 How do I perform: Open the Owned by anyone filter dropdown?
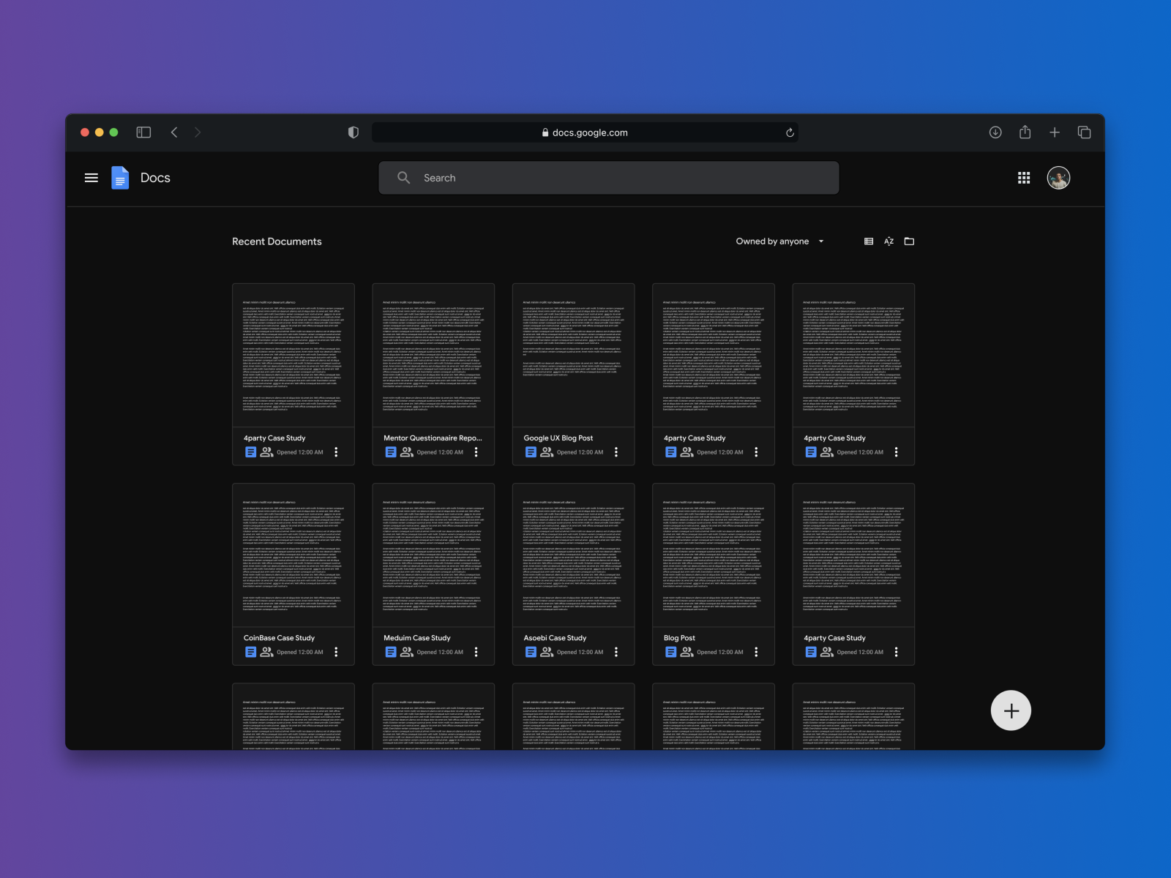pyautogui.click(x=779, y=241)
